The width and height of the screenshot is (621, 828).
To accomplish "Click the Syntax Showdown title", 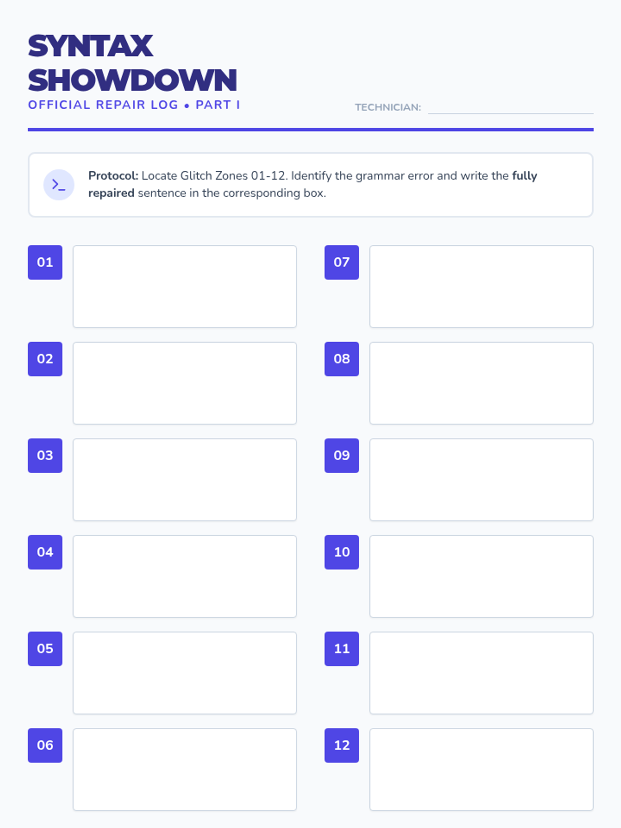I will [x=132, y=63].
